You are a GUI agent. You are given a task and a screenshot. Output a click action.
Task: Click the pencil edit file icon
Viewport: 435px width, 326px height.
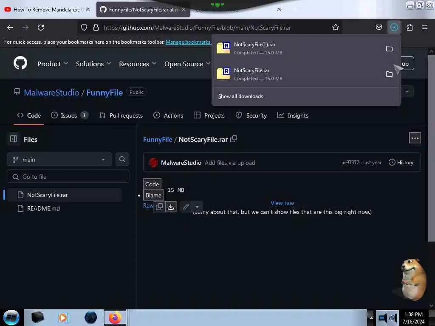[x=186, y=207]
